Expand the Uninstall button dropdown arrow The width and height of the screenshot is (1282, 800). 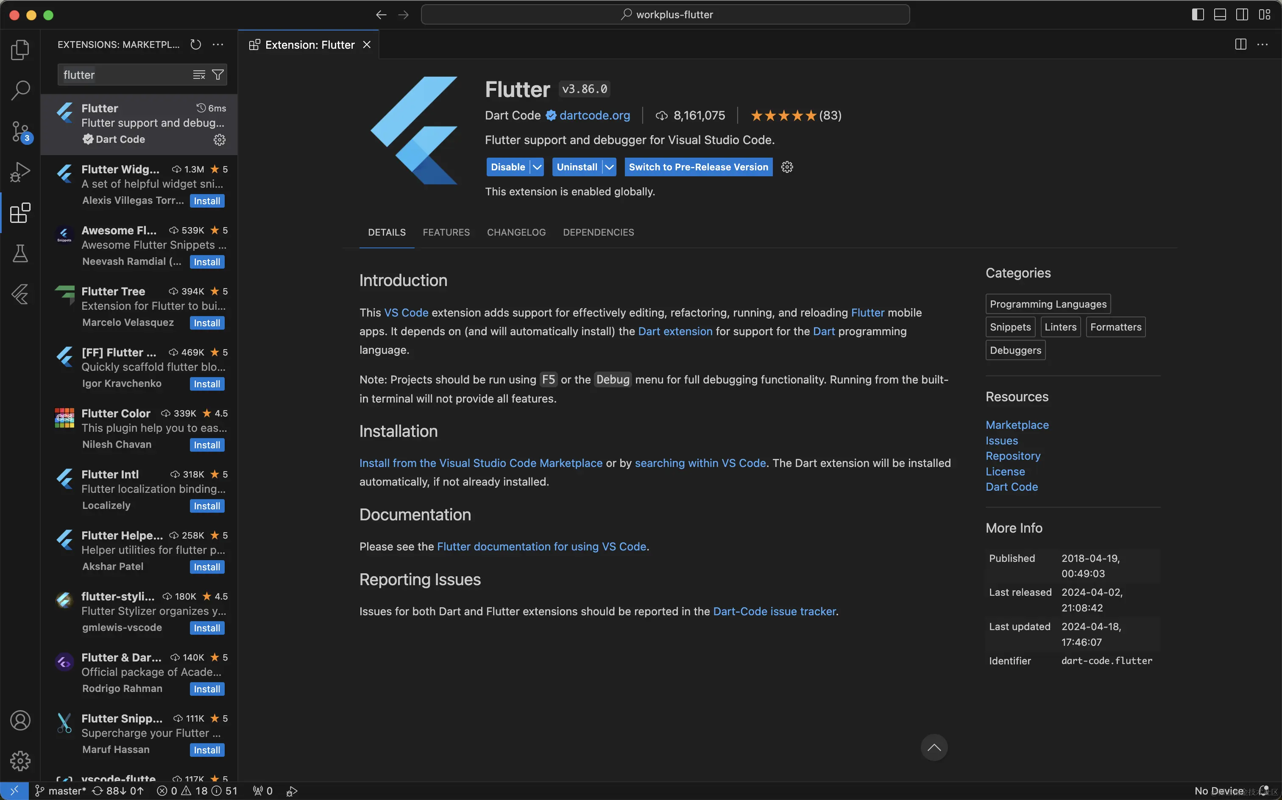tap(610, 167)
